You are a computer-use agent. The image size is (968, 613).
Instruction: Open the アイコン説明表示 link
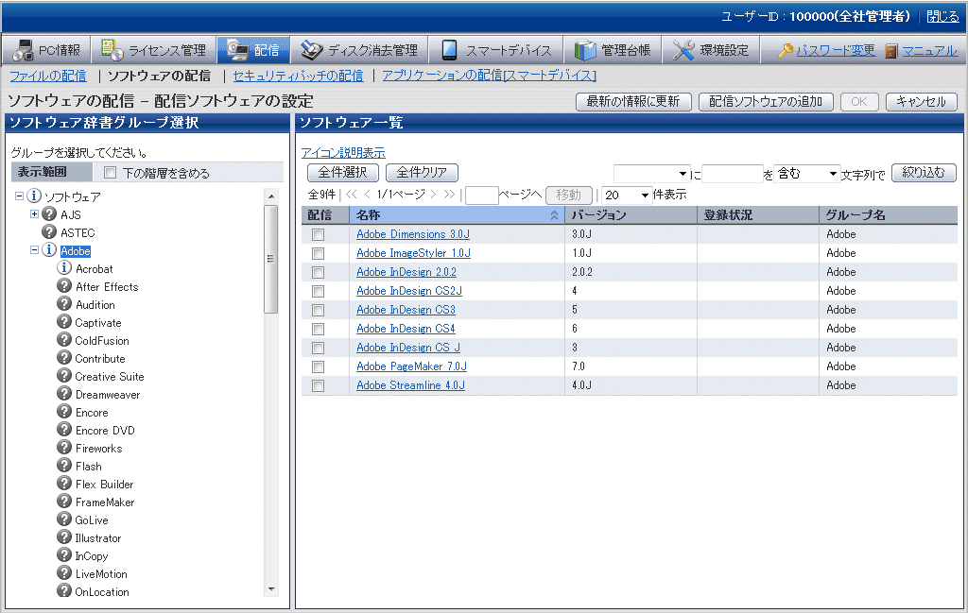point(343,153)
